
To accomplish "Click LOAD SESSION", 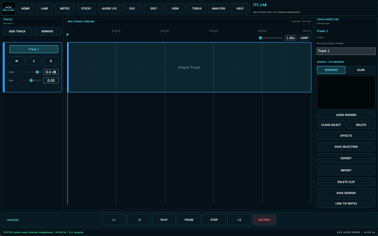I will (346, 115).
